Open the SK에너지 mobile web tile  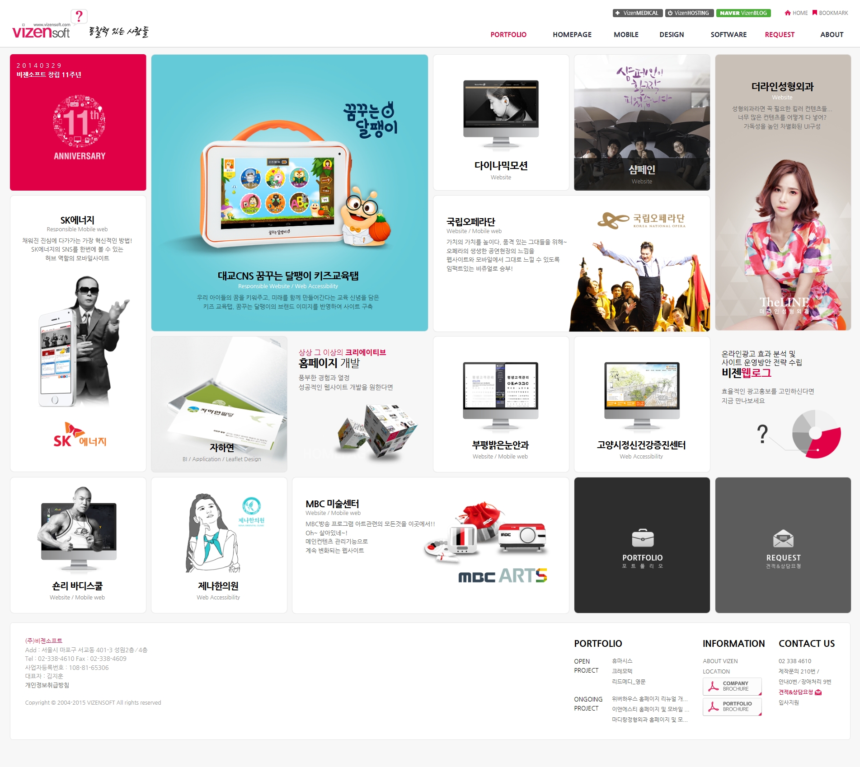(x=78, y=334)
